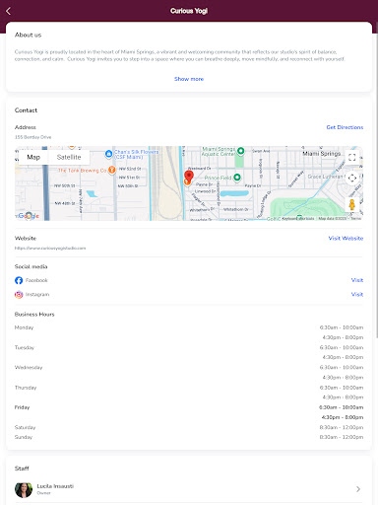Click the Instagram logo icon

(x=19, y=294)
